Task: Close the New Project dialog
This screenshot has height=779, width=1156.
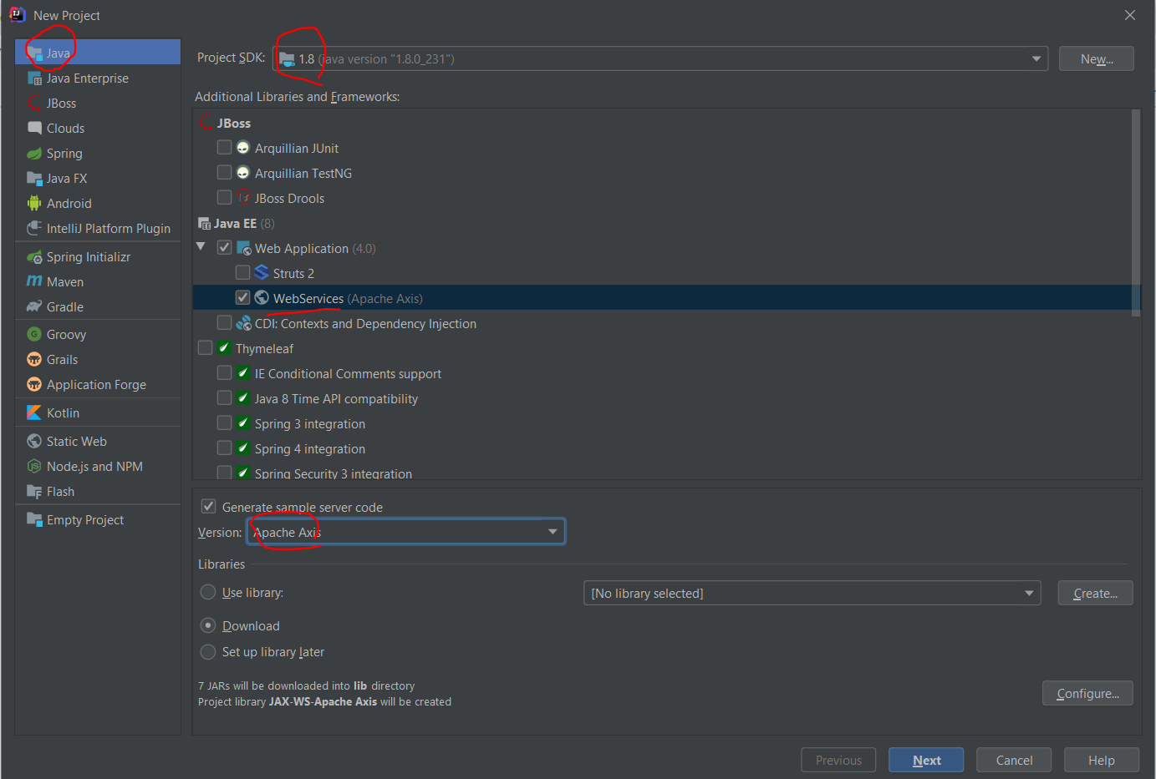Action: 1130,15
